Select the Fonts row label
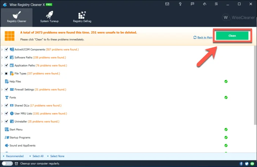 coord(13,98)
